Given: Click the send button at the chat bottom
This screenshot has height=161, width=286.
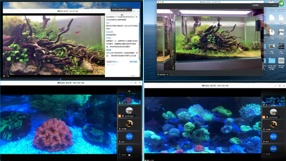Looking at the screenshot, I should point(133,75).
